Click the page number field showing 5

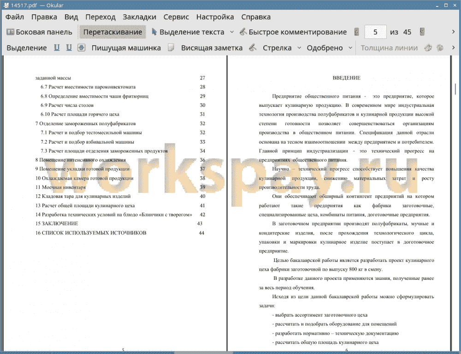[x=375, y=32]
